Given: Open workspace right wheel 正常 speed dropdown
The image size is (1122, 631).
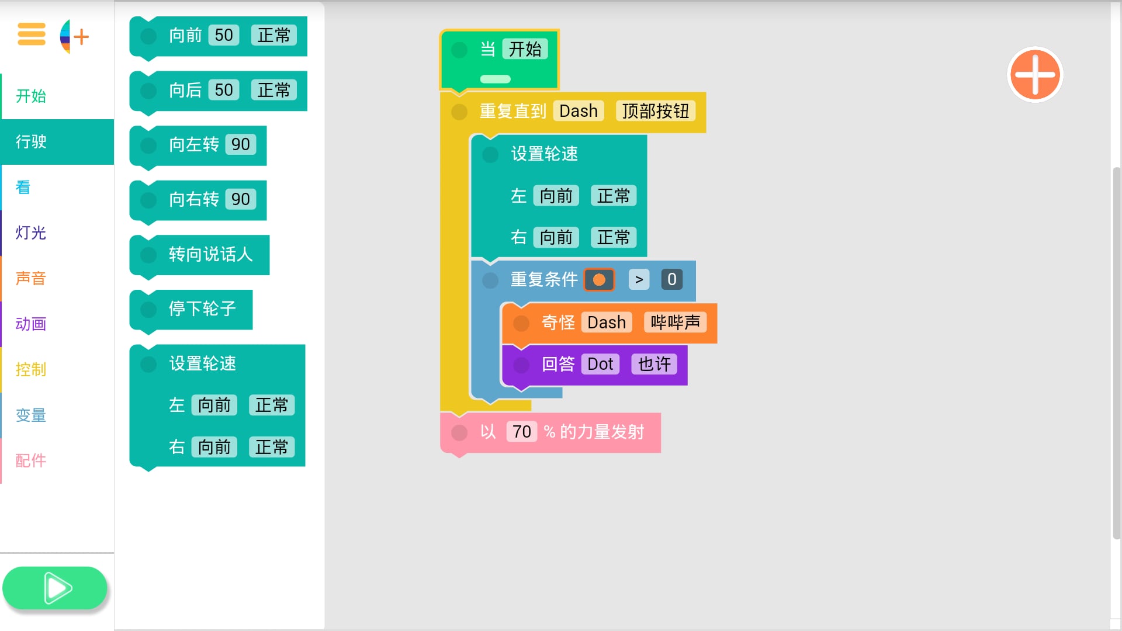Looking at the screenshot, I should (614, 237).
